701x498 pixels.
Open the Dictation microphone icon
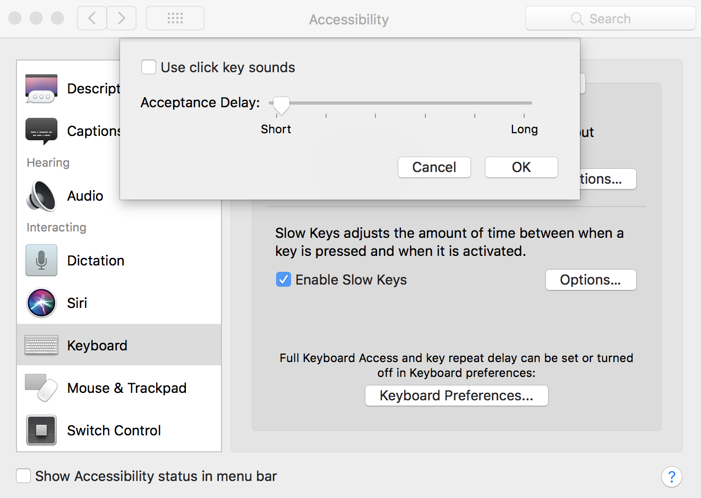tap(41, 260)
